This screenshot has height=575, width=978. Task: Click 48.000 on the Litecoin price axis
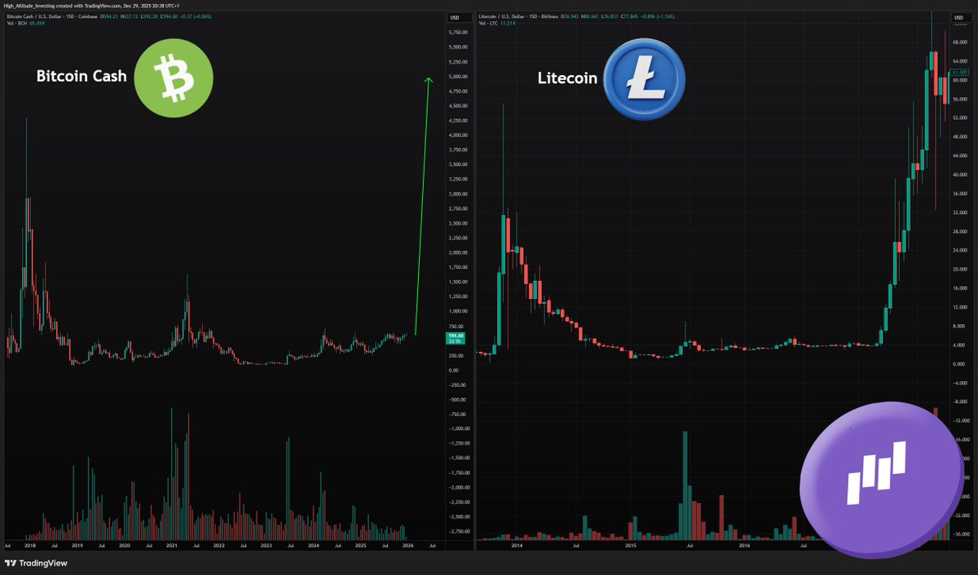tap(960, 138)
